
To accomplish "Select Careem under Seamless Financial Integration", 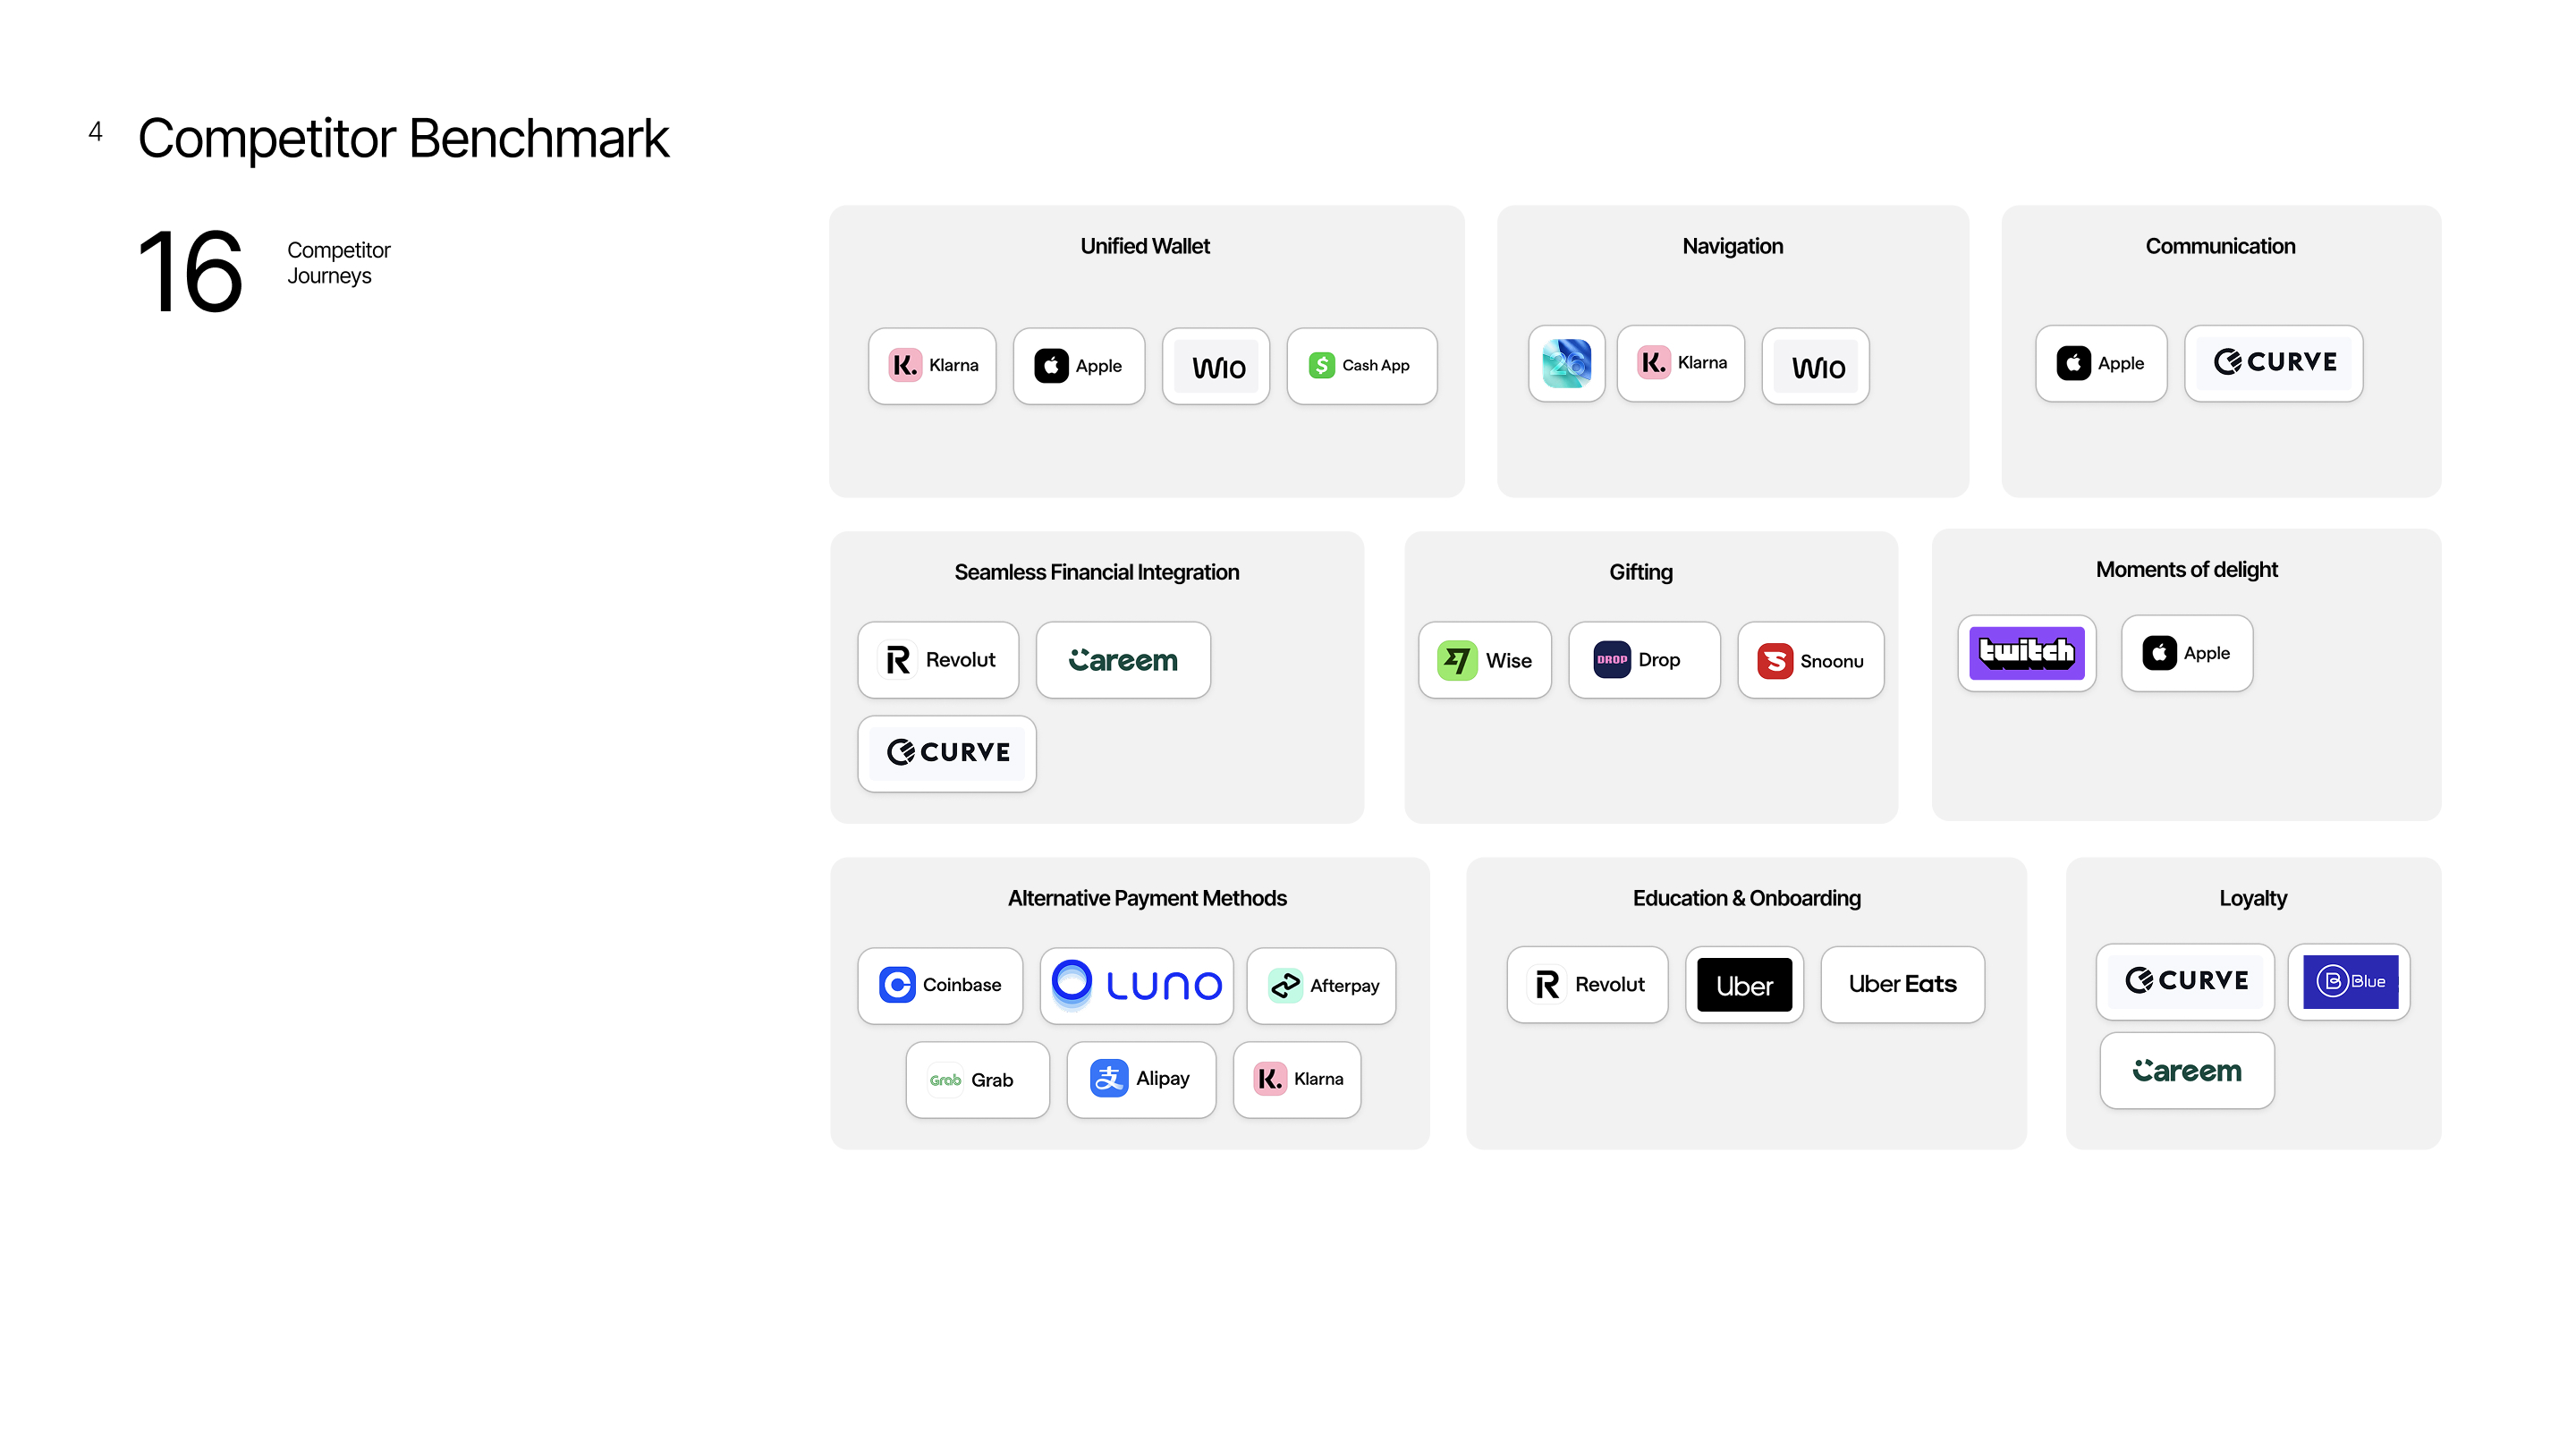I will pos(1124,660).
